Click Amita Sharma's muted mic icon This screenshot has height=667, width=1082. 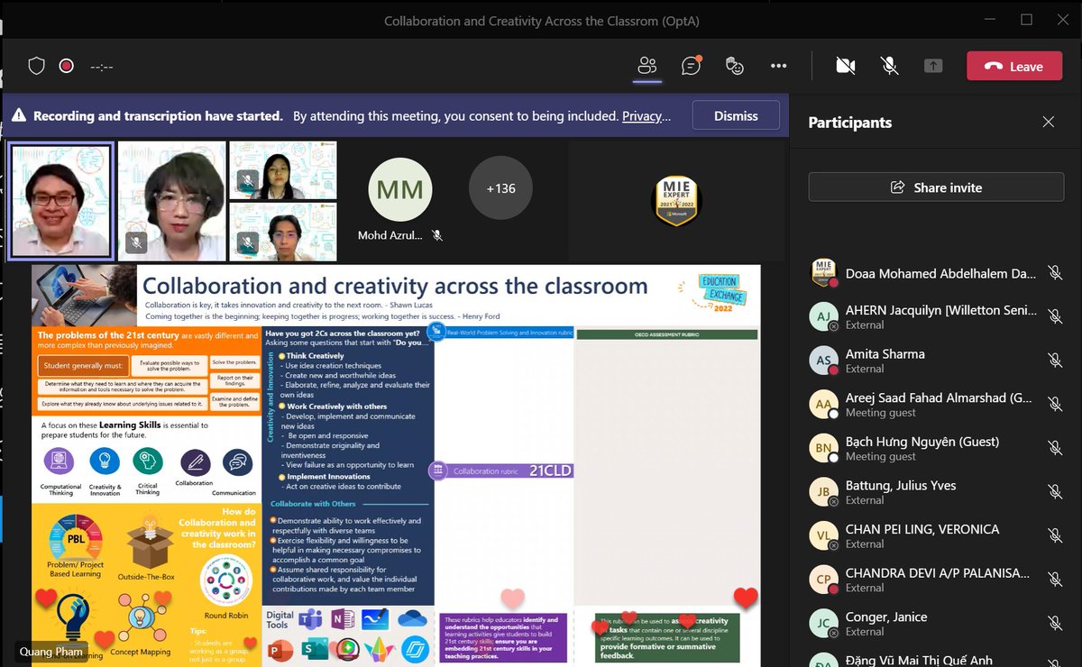coord(1054,361)
